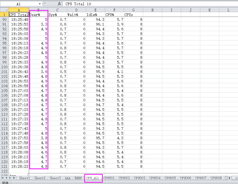Select column A header
The width and height of the screenshot is (238, 184).
point(19,10)
